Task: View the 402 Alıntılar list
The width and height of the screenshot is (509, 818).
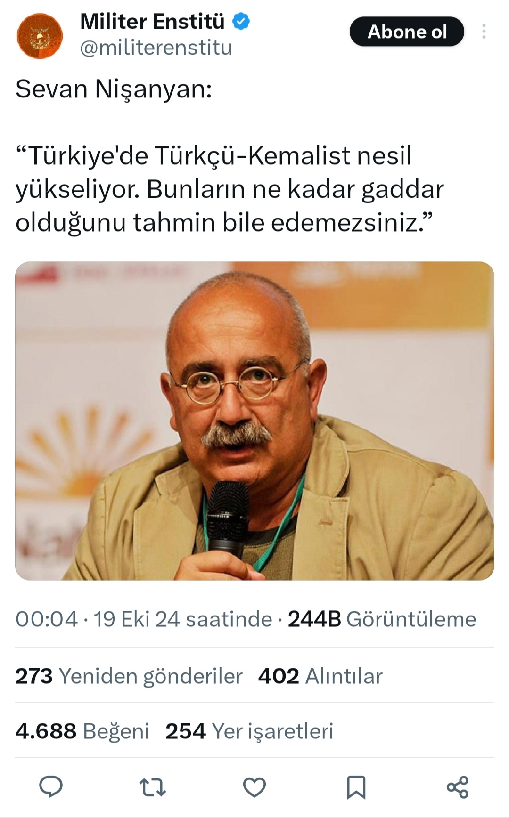Action: [320, 676]
